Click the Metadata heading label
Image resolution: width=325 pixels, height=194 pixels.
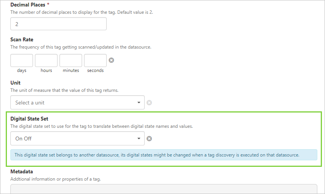21,171
